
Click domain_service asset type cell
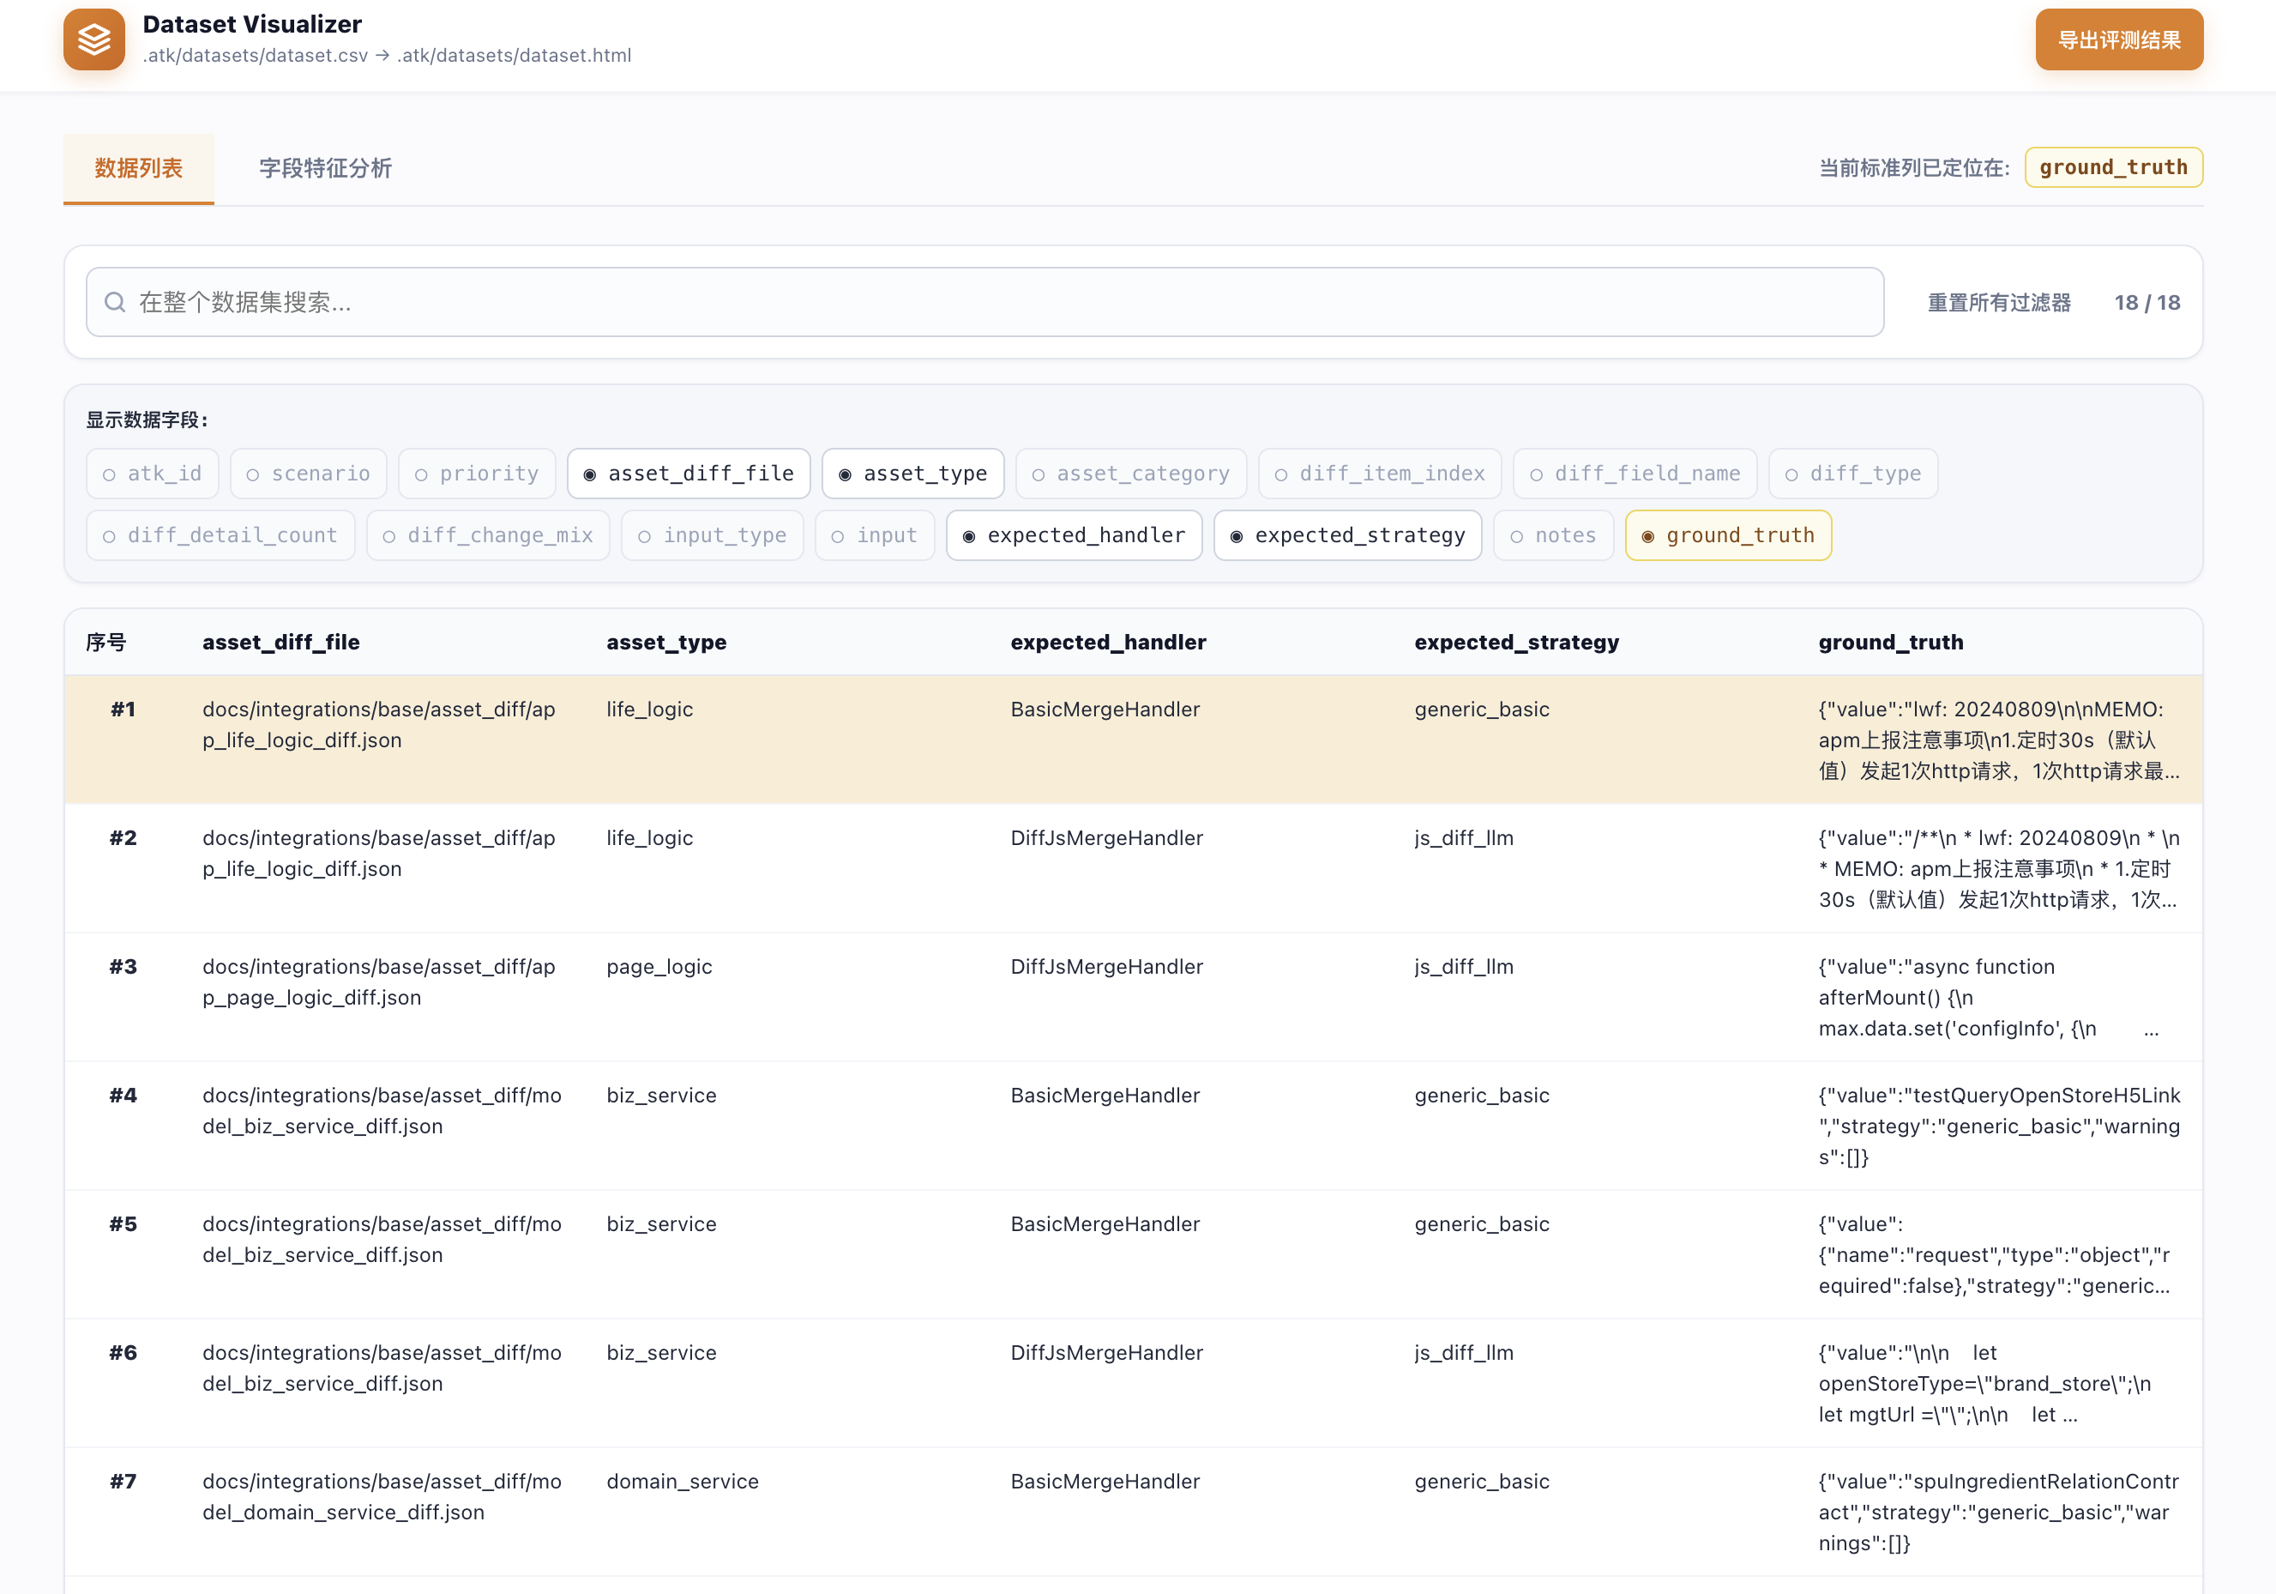682,1482
